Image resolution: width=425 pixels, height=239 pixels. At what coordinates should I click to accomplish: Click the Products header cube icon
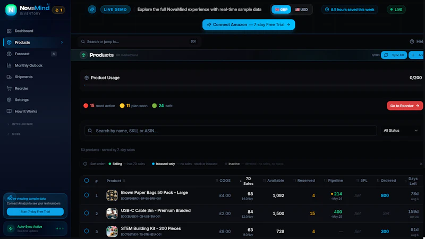point(83,55)
